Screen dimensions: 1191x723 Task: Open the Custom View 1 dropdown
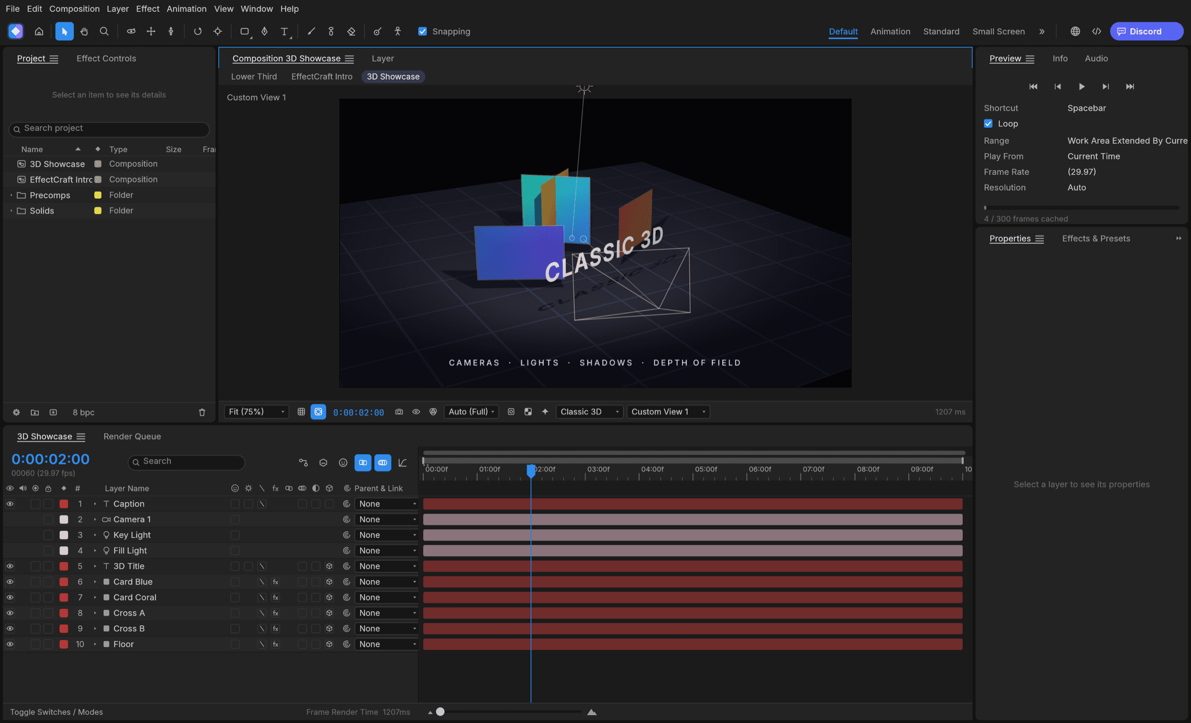tap(668, 412)
